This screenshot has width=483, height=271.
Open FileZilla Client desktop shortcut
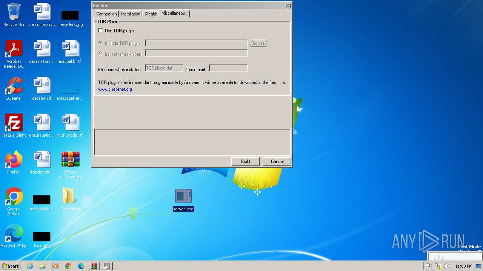click(x=14, y=126)
